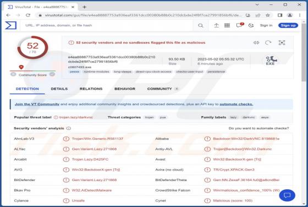Open the file graph icon

pyautogui.click(x=282, y=42)
